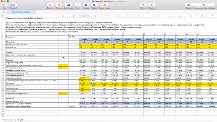The height and width of the screenshot is (122, 217).
Task: Click the Бухгалтерия label cell
Action: tap(32, 91)
